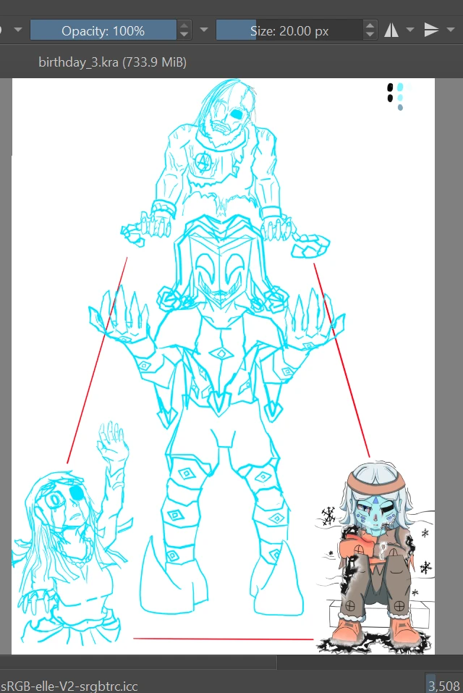The height and width of the screenshot is (693, 463).
Task: Click the gray-blue color dab on the canvas
Action: (x=400, y=108)
